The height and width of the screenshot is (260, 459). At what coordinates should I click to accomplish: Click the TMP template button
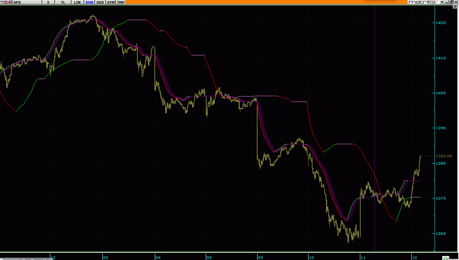[x=121, y=2]
